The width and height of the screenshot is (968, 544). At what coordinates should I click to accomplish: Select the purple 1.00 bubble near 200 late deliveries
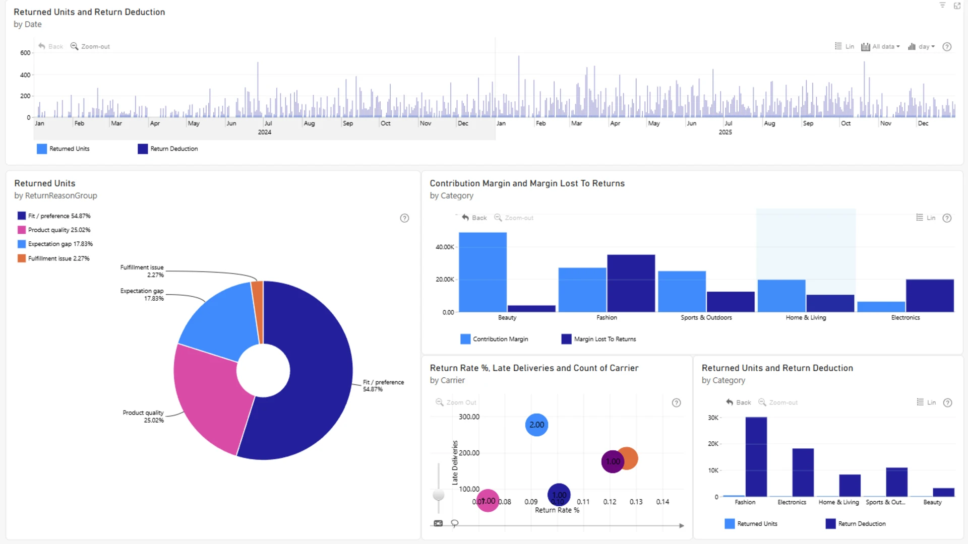click(612, 461)
